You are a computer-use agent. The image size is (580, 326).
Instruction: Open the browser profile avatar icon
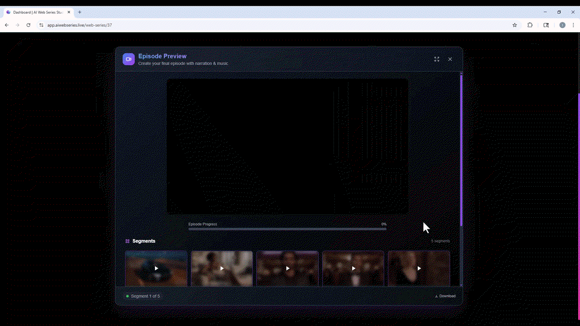(x=562, y=25)
